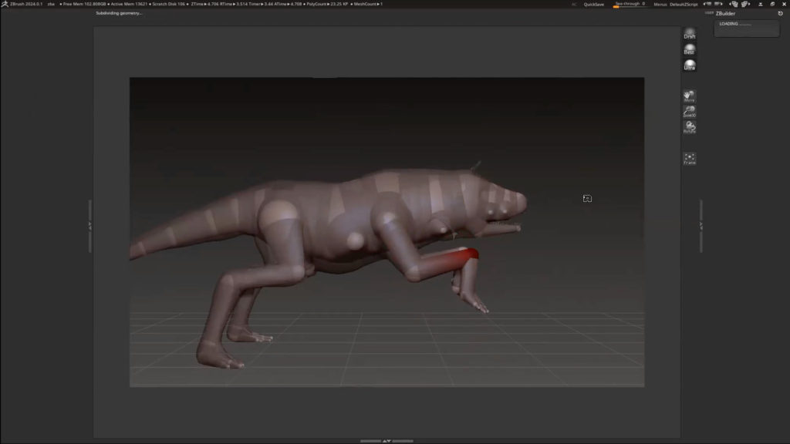The width and height of the screenshot is (790, 444).
Task: Click the ZBuilder refresh icon
Action: (x=780, y=13)
